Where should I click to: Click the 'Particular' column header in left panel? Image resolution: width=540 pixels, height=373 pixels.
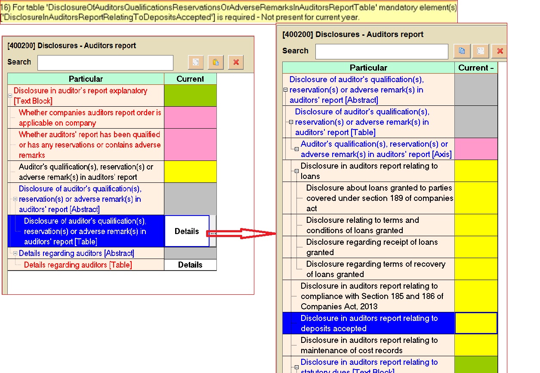(86, 79)
